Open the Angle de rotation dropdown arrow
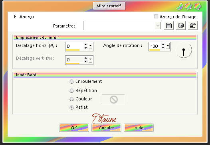This screenshot has width=210, height=145. coord(168,46)
